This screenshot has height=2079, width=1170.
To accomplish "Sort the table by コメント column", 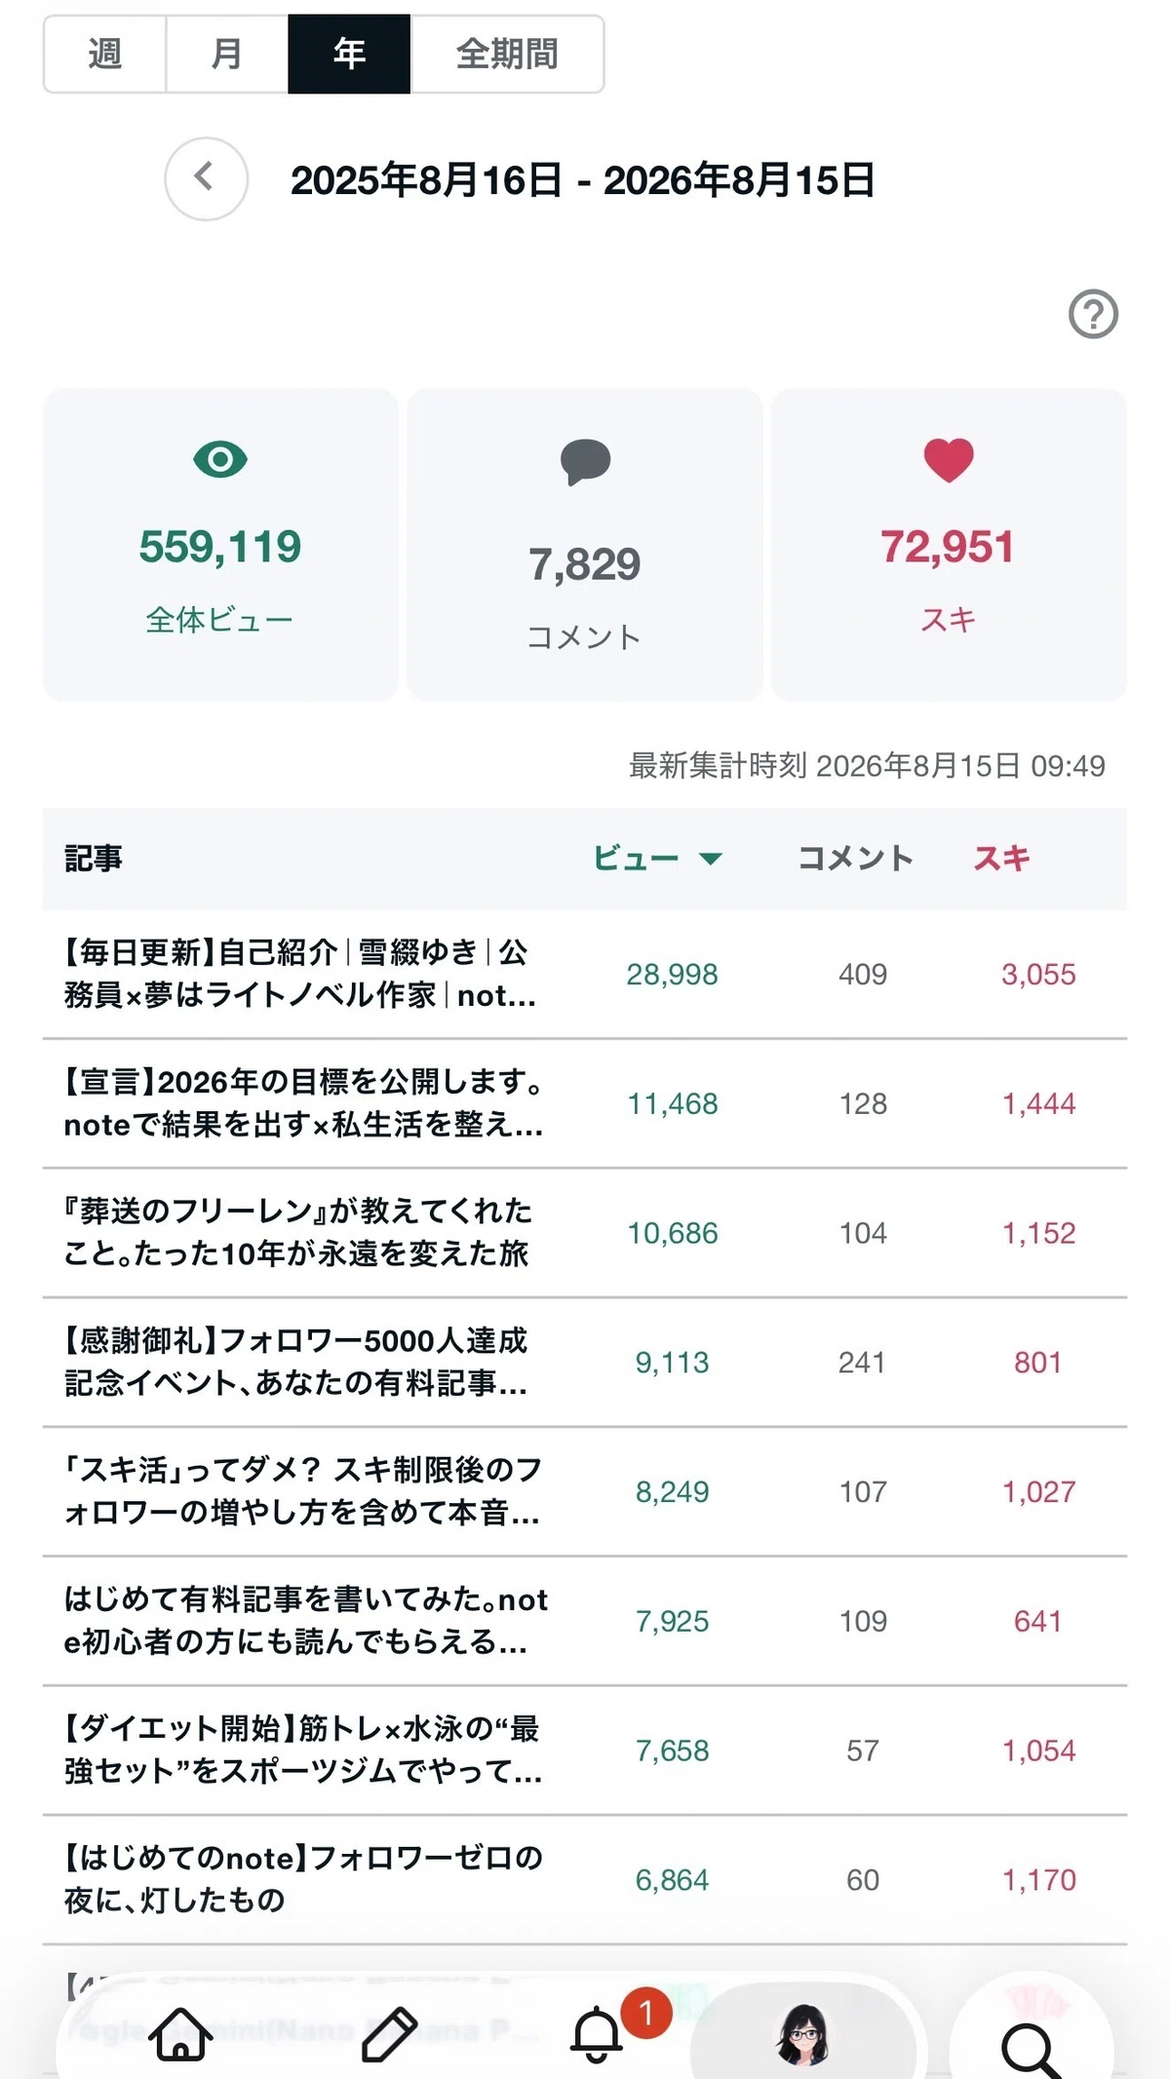I will tap(855, 859).
